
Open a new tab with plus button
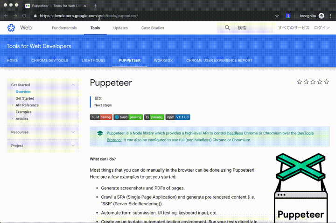95,6
